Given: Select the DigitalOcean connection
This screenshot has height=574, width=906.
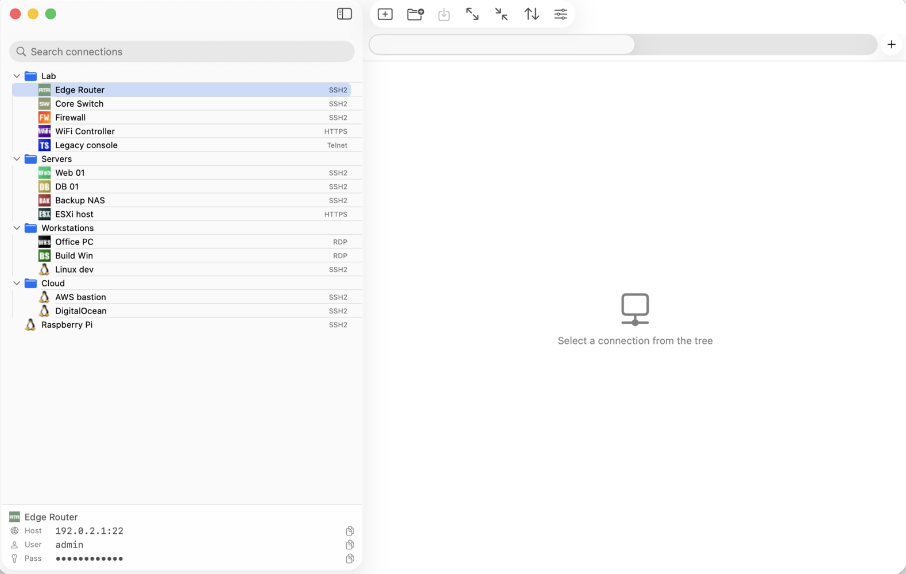Looking at the screenshot, I should pyautogui.click(x=181, y=311).
